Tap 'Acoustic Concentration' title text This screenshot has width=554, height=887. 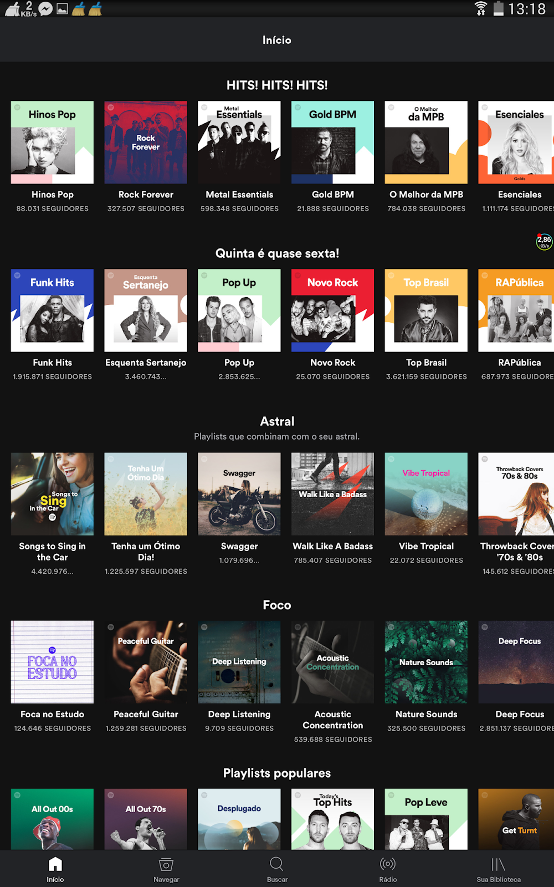333,720
